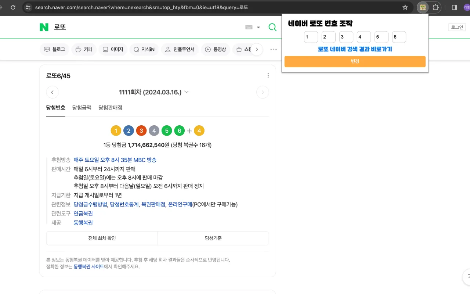Image resolution: width=470 pixels, height=294 pixels.
Task: Go to Naver home via green N logo
Action: 44,27
